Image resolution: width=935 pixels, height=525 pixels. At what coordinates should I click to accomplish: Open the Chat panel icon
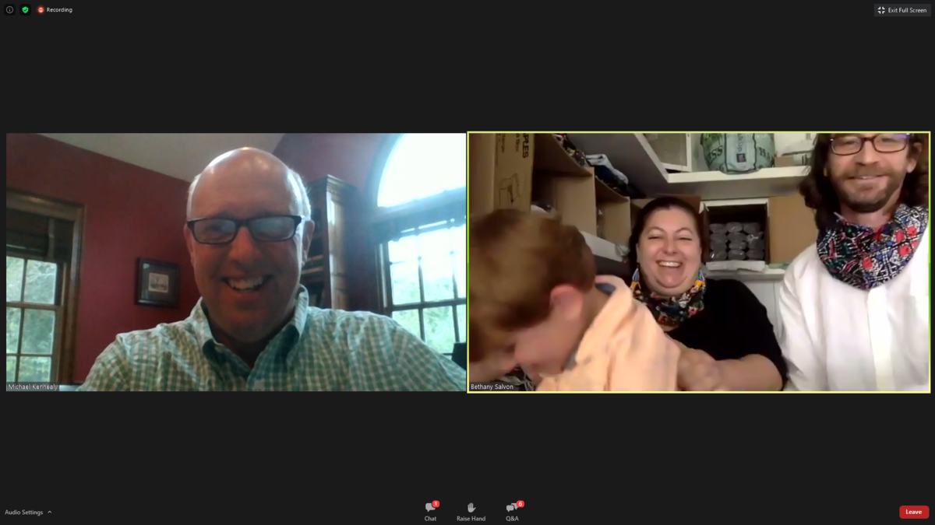point(429,508)
